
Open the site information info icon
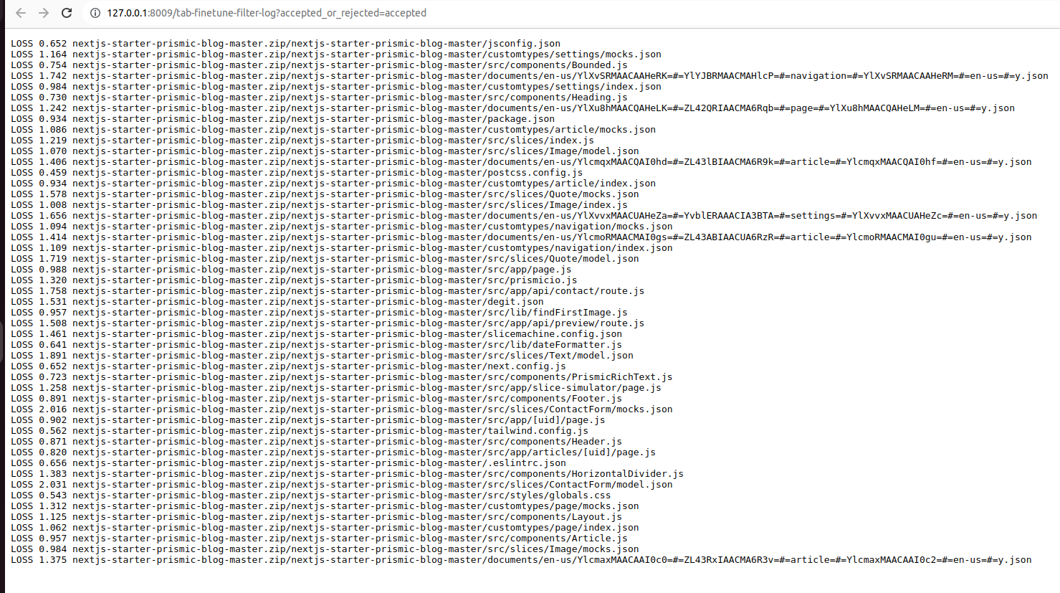[95, 13]
